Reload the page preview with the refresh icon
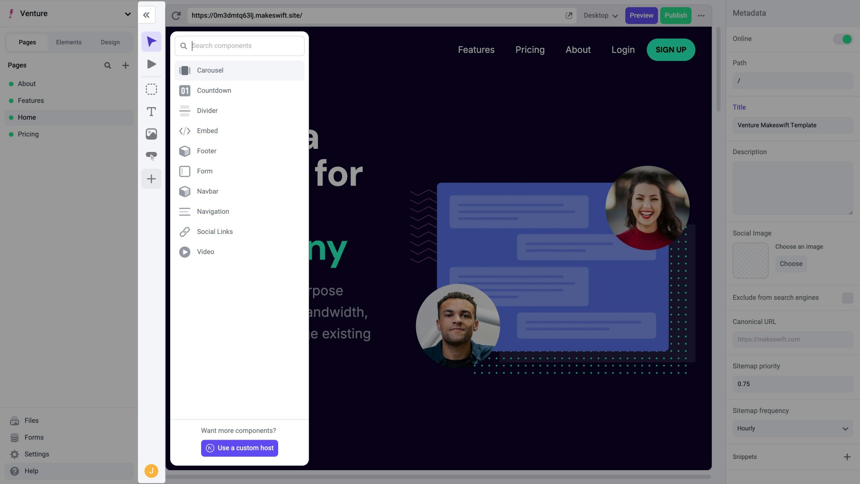 tap(176, 15)
